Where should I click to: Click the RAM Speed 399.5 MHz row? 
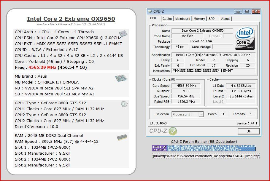(57, 142)
